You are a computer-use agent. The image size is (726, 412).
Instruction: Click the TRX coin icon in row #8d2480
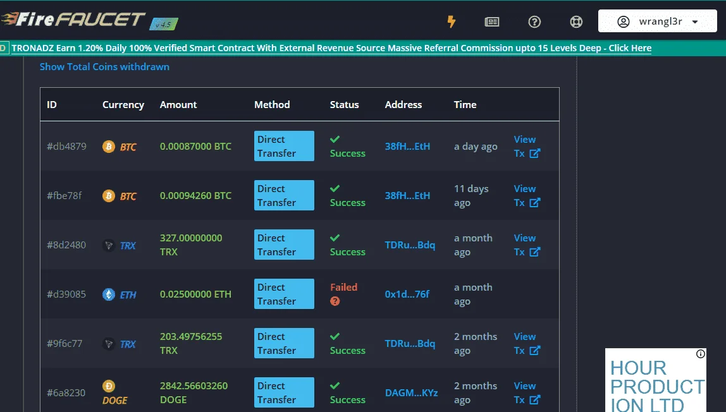coord(108,246)
